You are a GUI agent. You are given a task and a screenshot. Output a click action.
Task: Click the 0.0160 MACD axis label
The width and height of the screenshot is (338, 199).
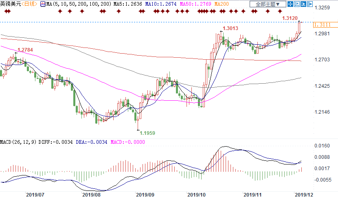pos(322,146)
